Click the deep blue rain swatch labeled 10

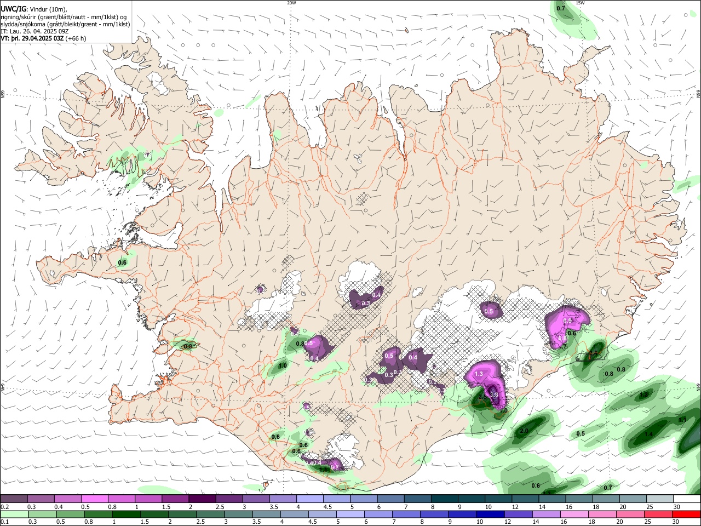pos(490,514)
